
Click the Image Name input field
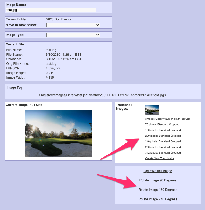[x=51, y=10]
